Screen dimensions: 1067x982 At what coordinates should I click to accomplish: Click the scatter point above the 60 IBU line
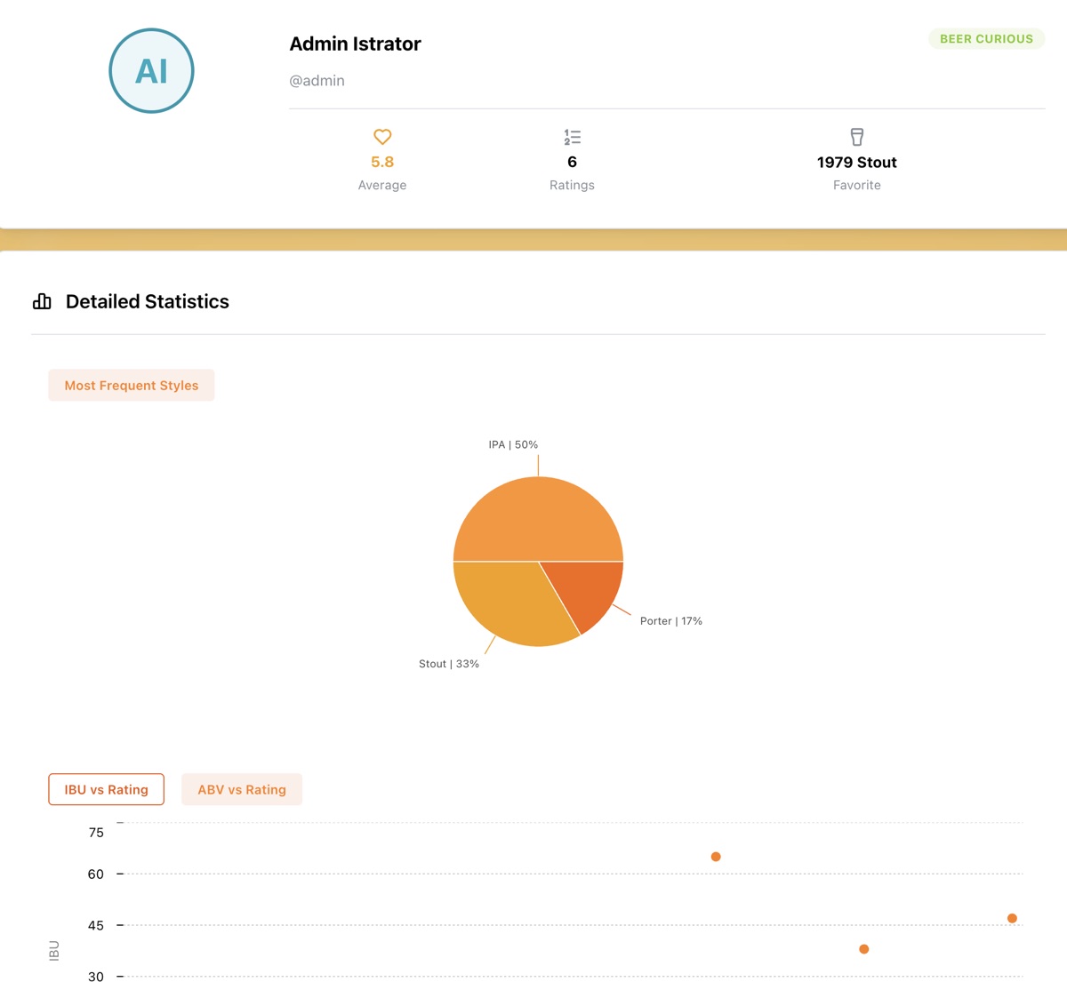pos(716,857)
